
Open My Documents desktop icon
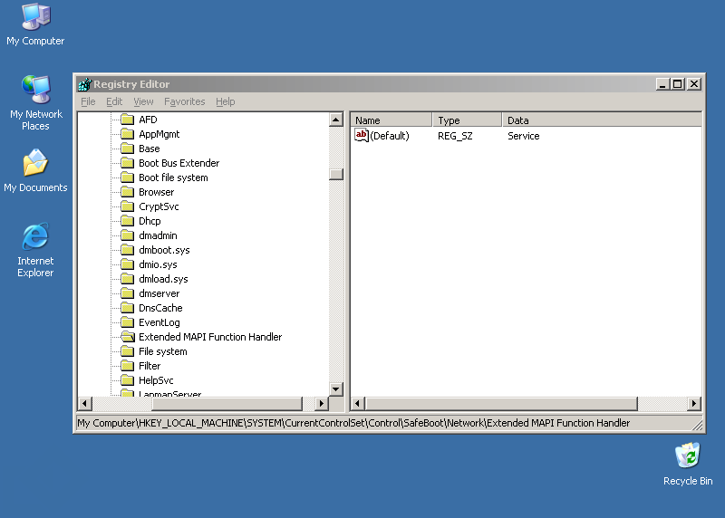click(35, 170)
